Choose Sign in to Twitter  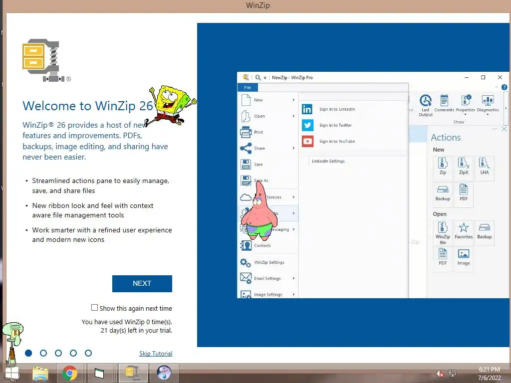click(x=335, y=125)
